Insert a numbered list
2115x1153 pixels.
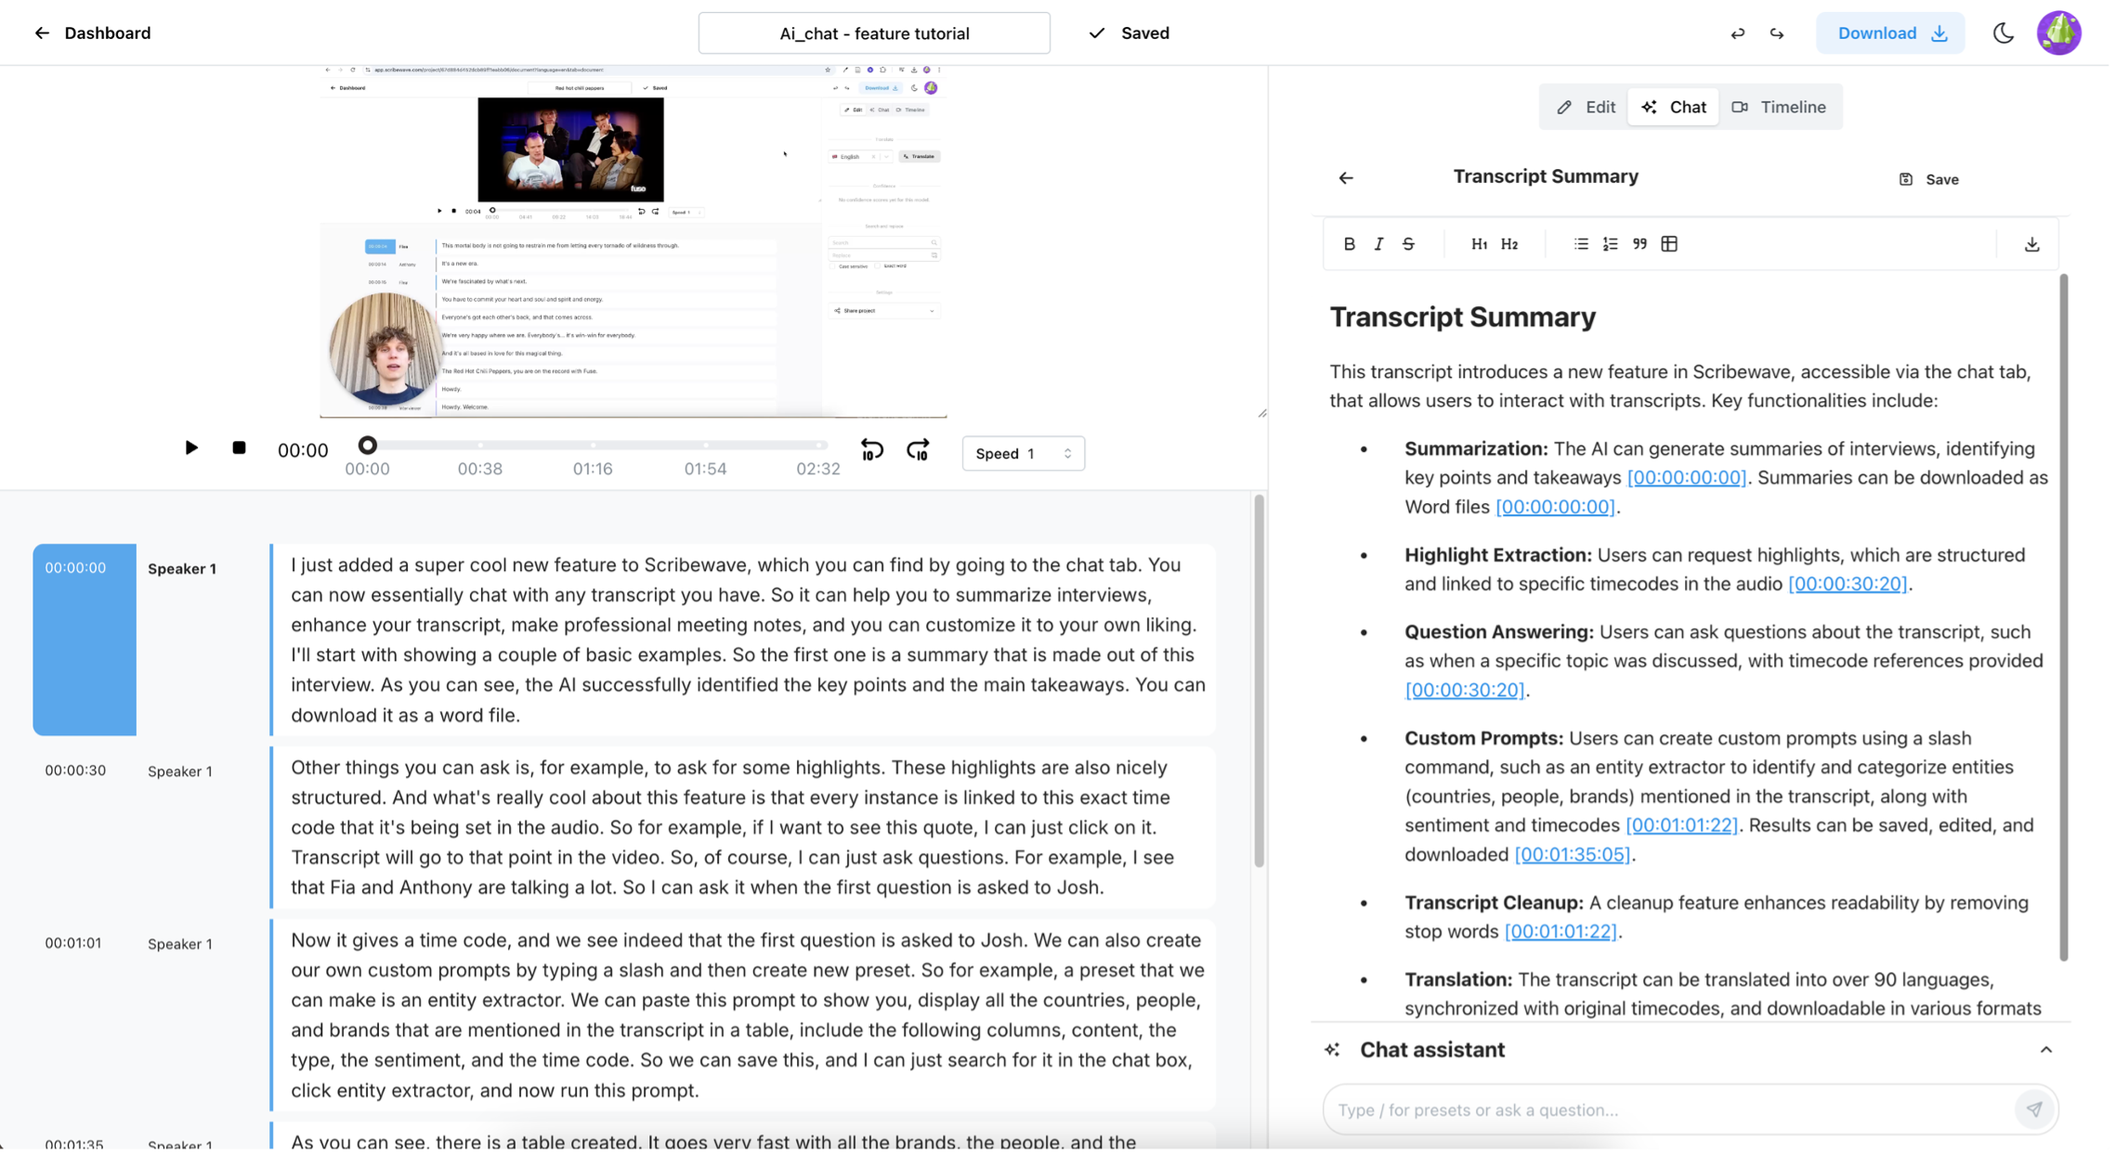click(x=1610, y=244)
